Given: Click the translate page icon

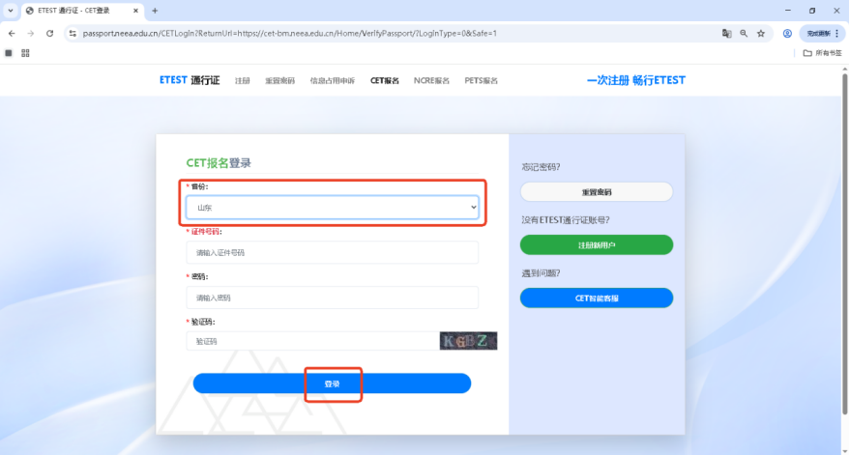Looking at the screenshot, I should point(726,33).
